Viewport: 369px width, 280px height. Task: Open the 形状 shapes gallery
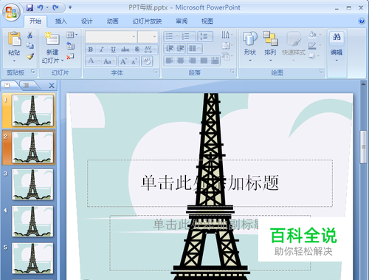250,46
